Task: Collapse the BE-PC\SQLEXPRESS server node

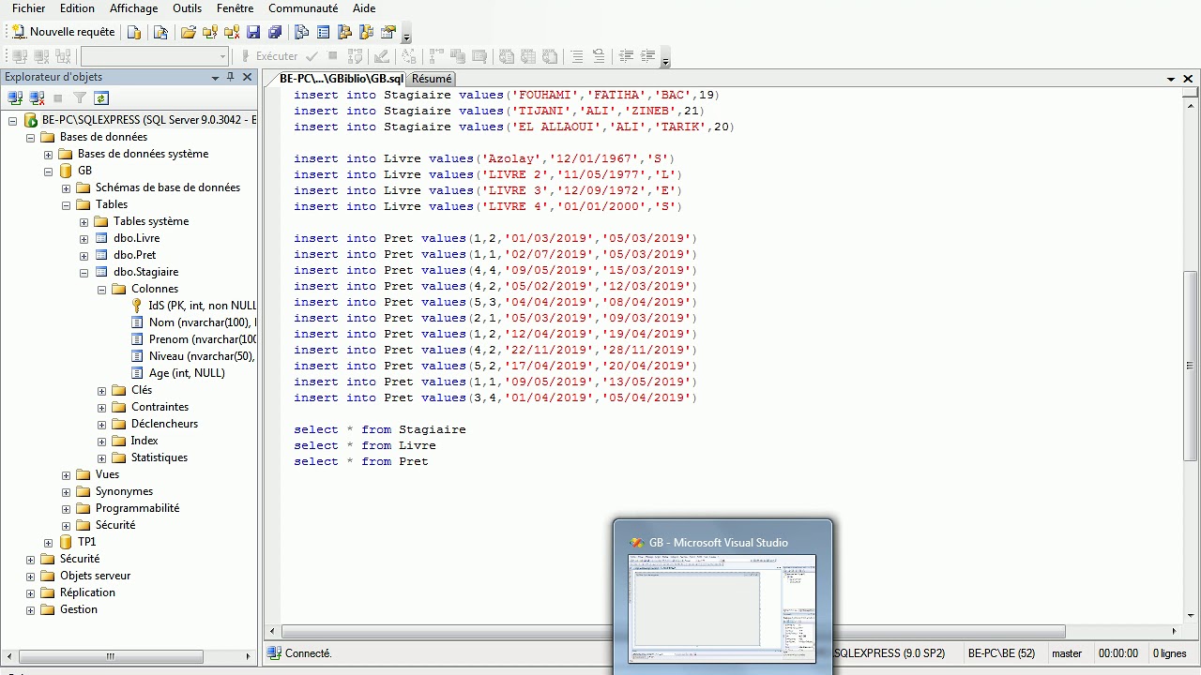Action: point(13,120)
